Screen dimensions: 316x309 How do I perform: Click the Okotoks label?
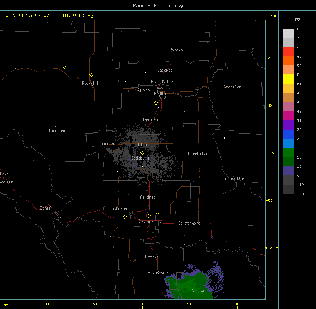coord(151,257)
